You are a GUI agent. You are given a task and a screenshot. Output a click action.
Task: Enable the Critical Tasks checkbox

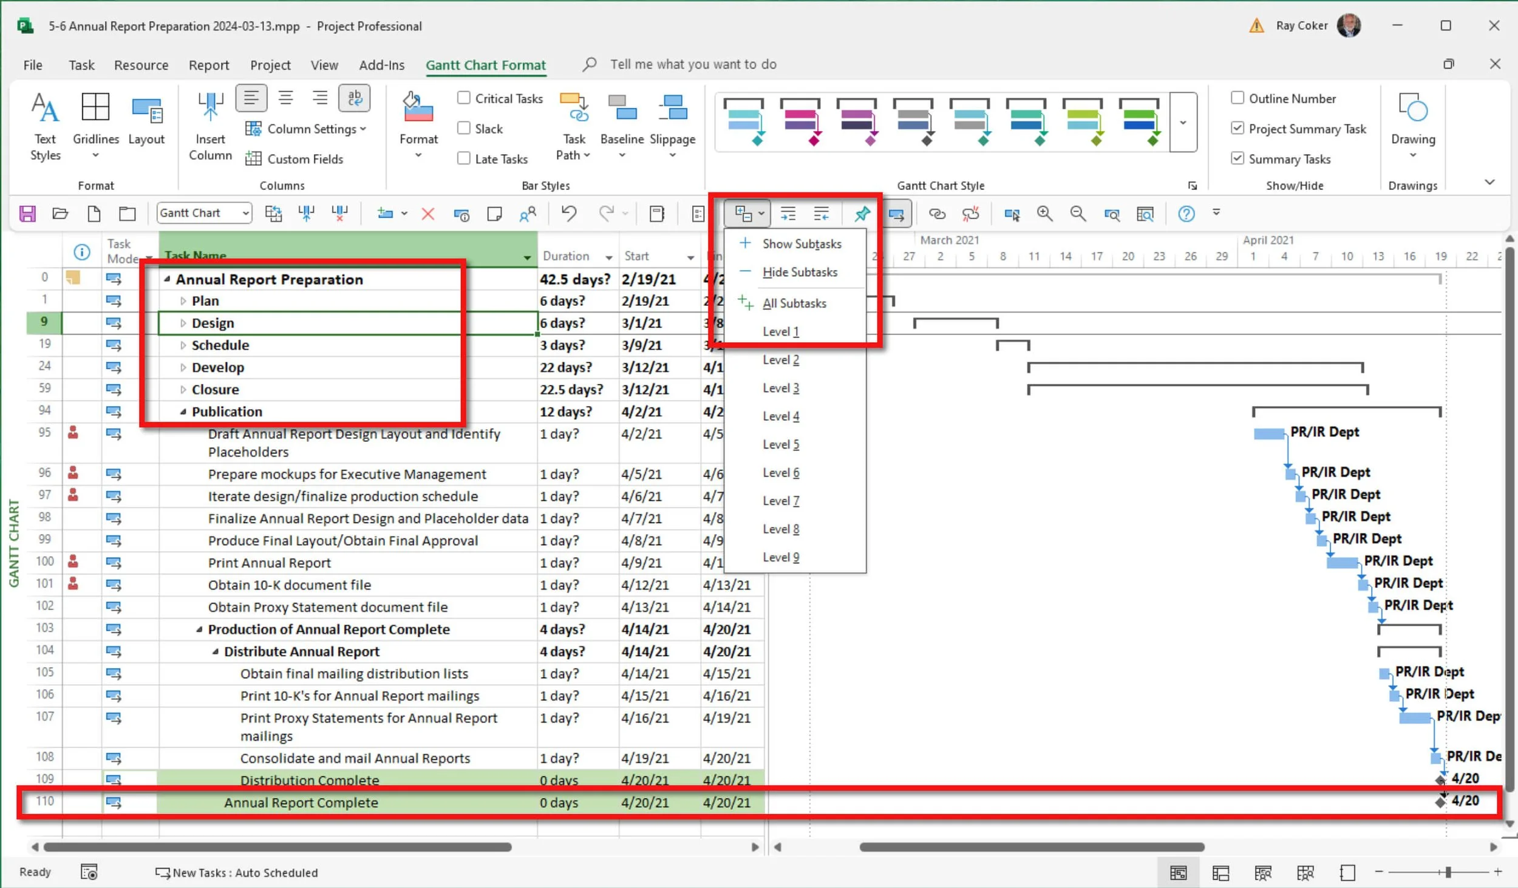pos(464,98)
